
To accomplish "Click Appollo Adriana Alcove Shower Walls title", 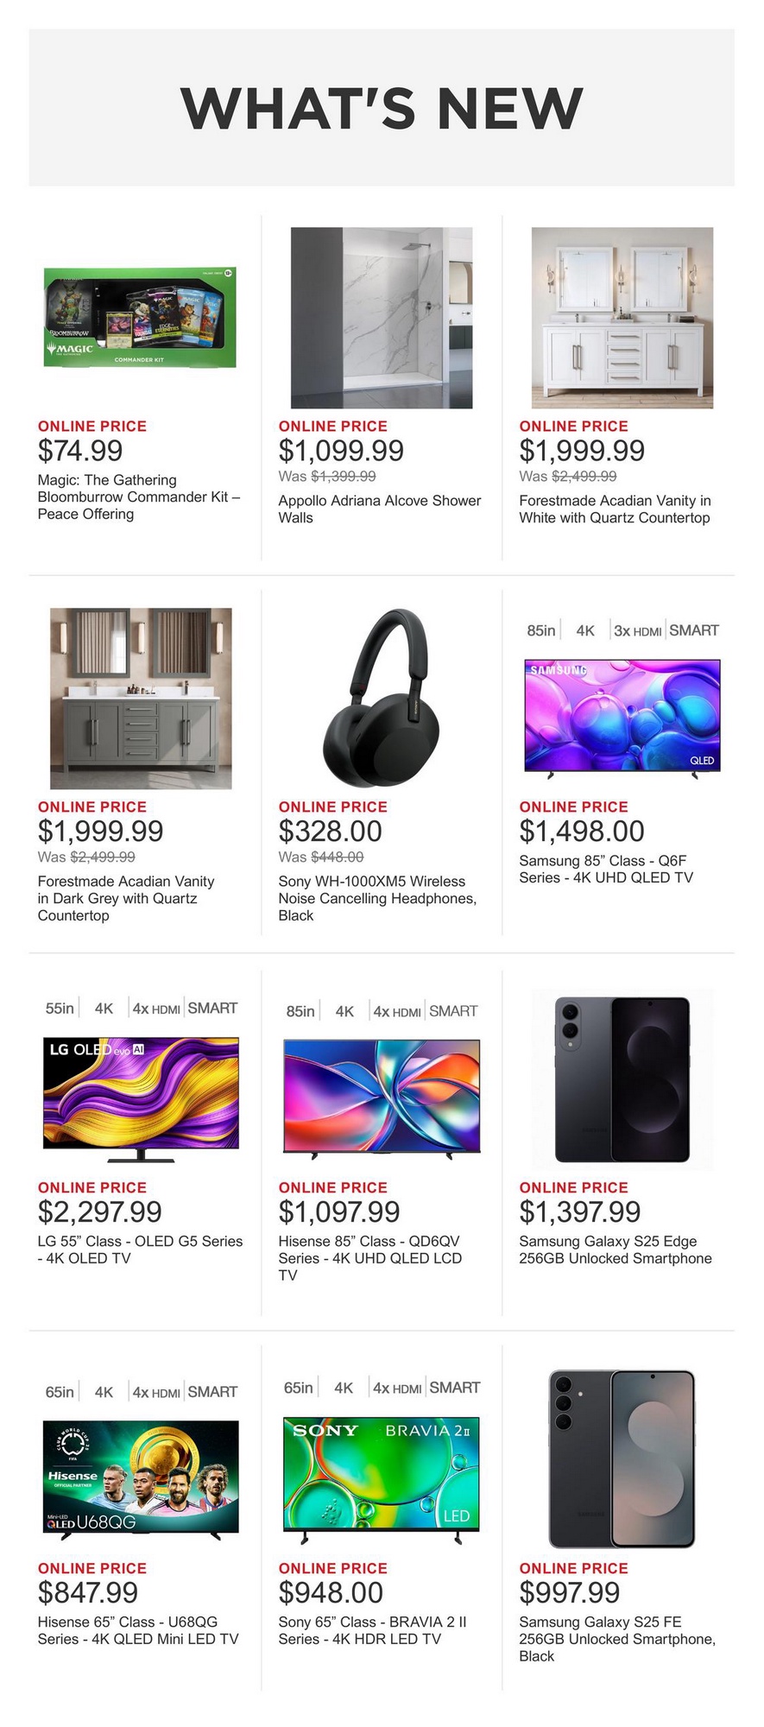I will (379, 509).
